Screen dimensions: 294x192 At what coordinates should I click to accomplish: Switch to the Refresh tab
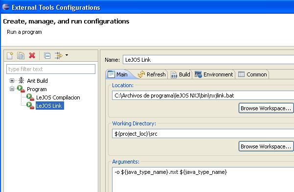pos(152,74)
